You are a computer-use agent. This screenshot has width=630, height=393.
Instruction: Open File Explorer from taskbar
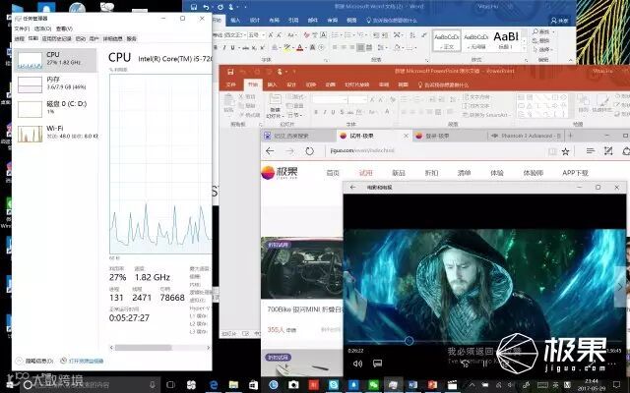click(233, 385)
